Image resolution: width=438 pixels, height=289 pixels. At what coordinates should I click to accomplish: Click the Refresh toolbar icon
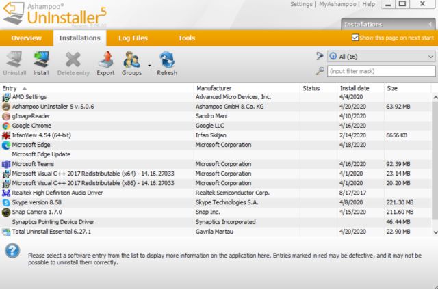[167, 61]
